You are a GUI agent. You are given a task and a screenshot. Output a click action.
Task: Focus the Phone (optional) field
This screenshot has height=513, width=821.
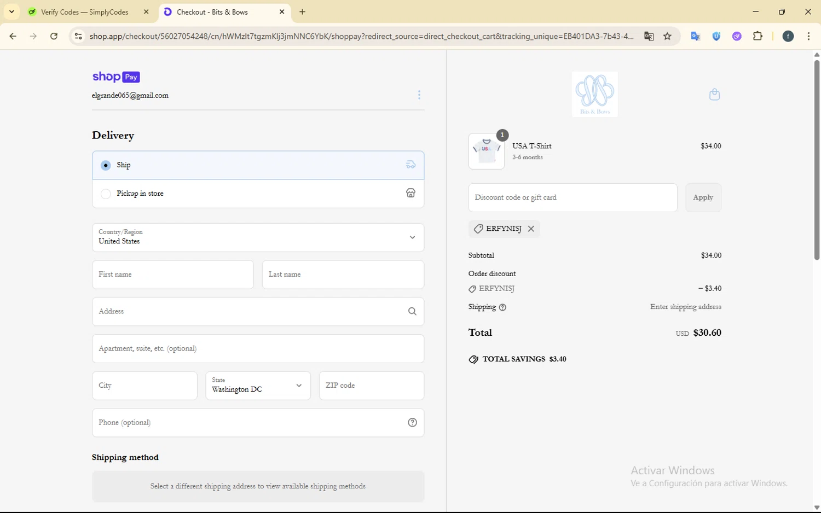coord(258,422)
